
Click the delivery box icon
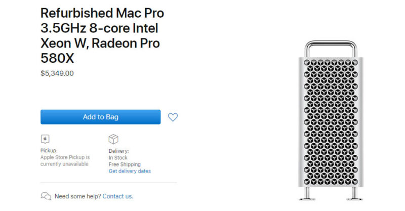(113, 139)
